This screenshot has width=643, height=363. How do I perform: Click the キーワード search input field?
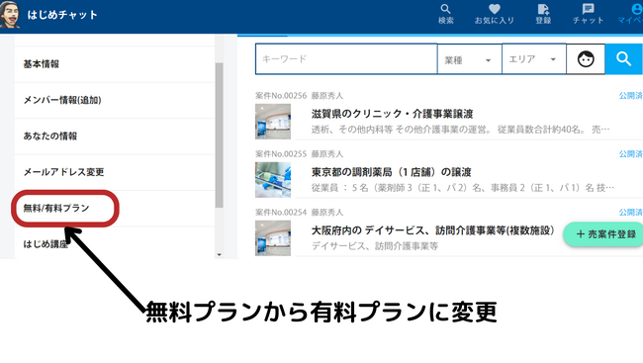click(346, 59)
